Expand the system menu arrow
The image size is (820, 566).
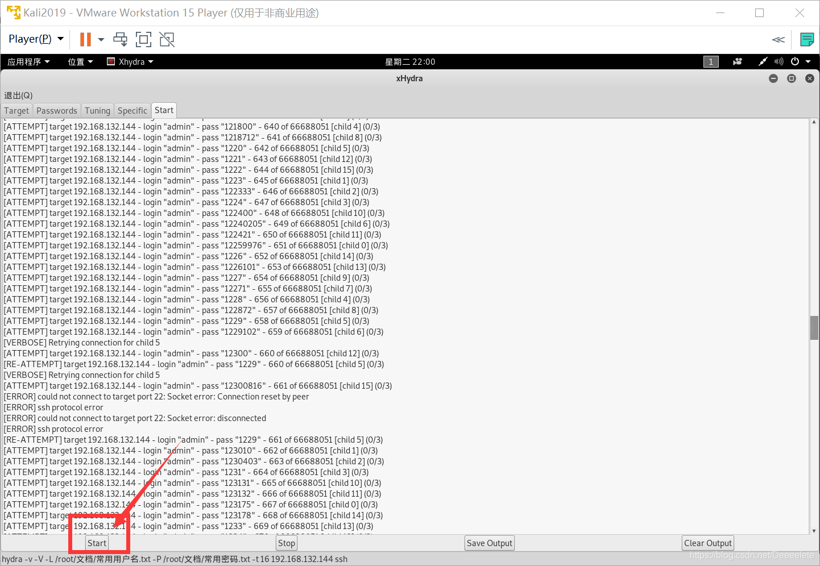coord(808,61)
